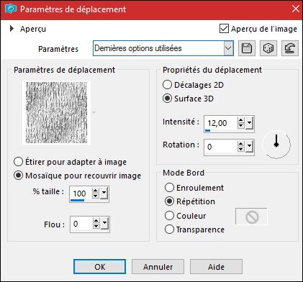Click the disabled edge color swatch
303x282 pixels.
pos(251,217)
